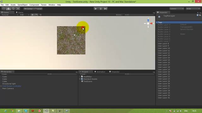Open the Component menu
Screen dimensions: 202x113
34,5
